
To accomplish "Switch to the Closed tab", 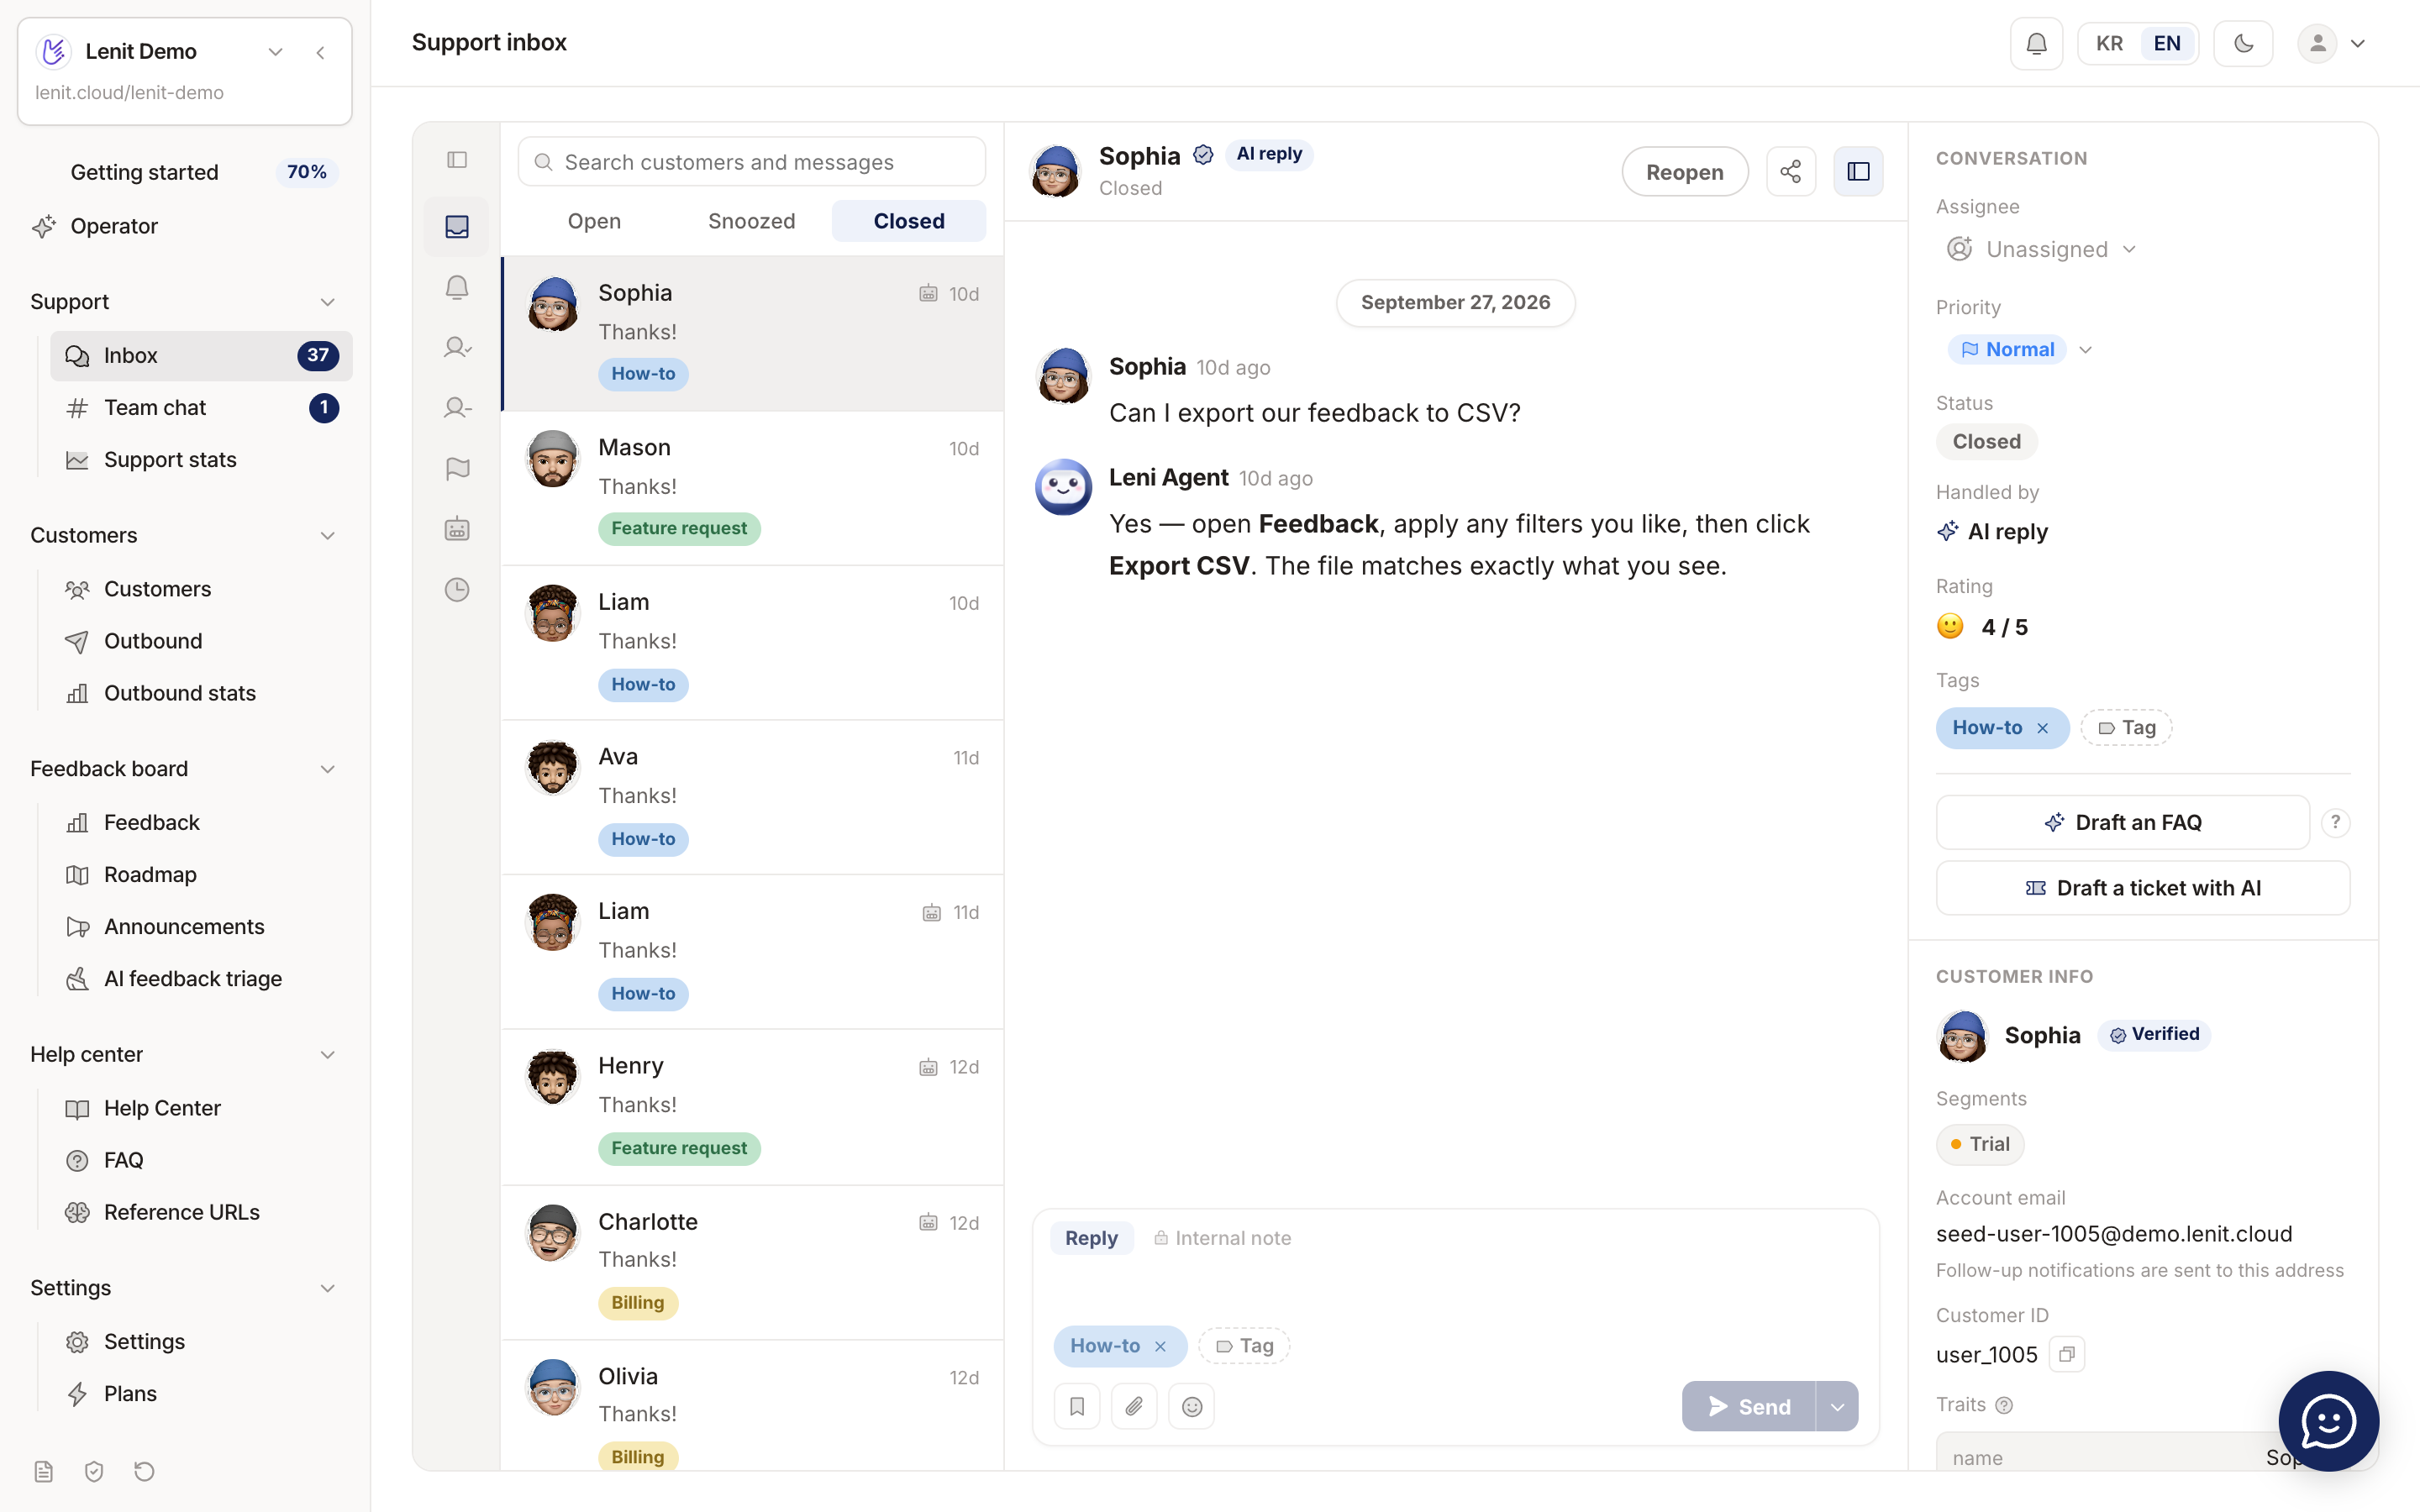I will (908, 221).
